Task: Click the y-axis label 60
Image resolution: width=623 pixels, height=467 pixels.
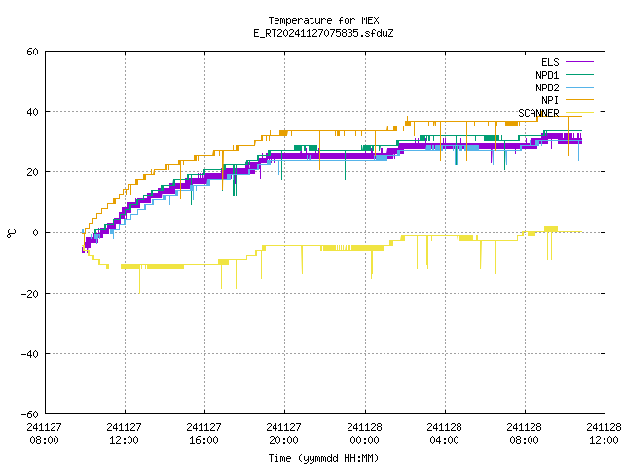Action: tap(32, 52)
